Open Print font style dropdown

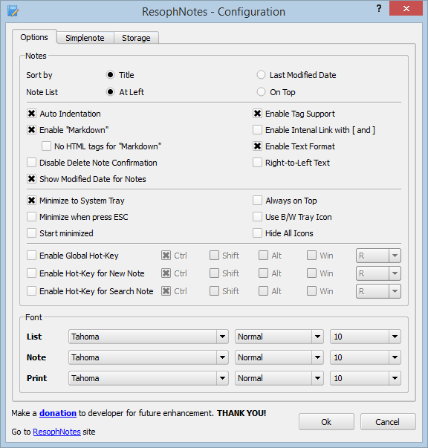pos(279,378)
